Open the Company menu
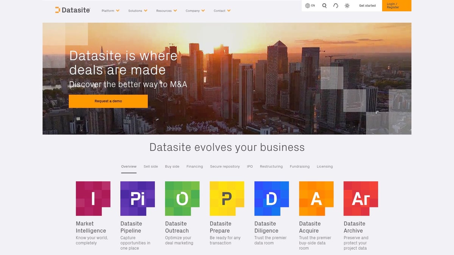The width and height of the screenshot is (454, 255). [x=195, y=11]
